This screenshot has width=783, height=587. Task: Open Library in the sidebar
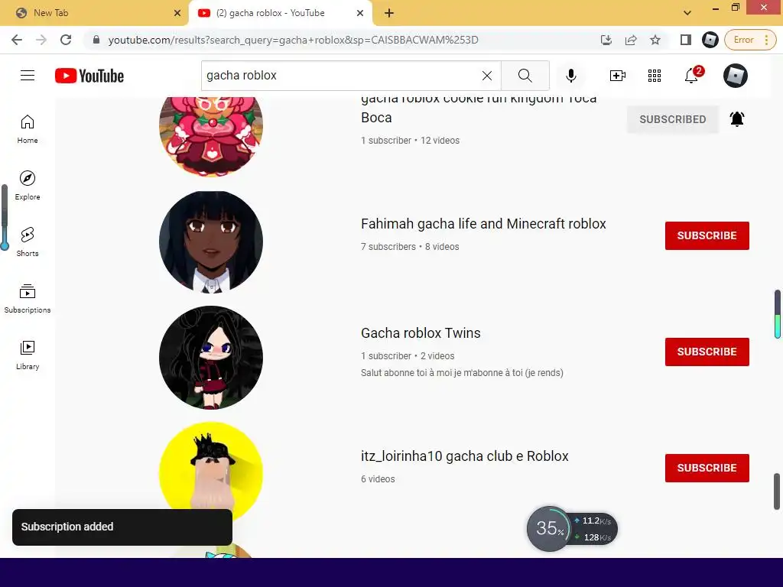(28, 355)
